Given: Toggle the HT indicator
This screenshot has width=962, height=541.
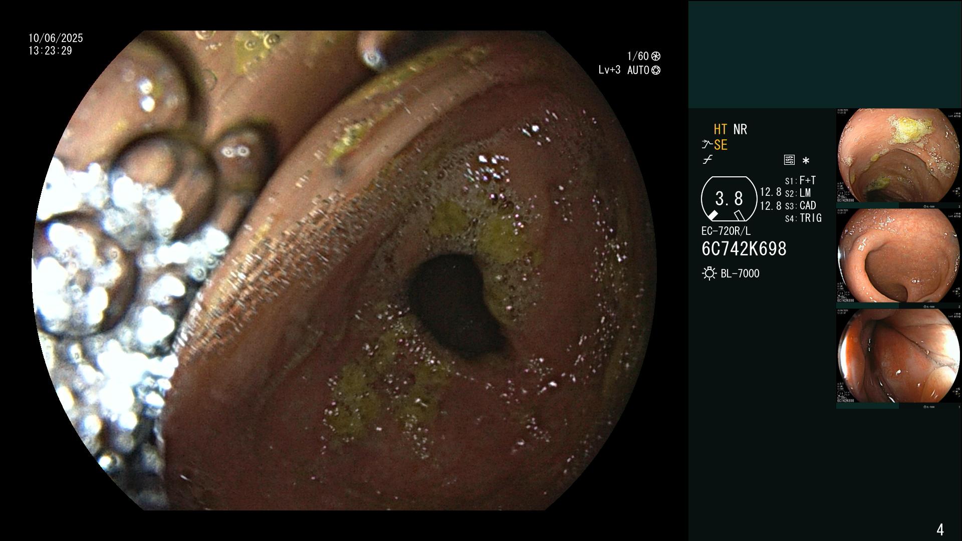Looking at the screenshot, I should (x=720, y=130).
